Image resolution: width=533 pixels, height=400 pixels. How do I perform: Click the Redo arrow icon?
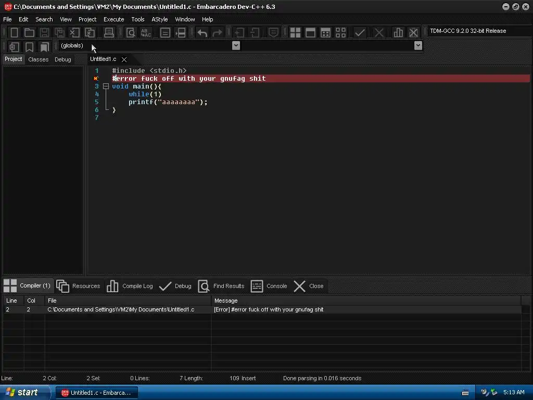[x=217, y=33]
